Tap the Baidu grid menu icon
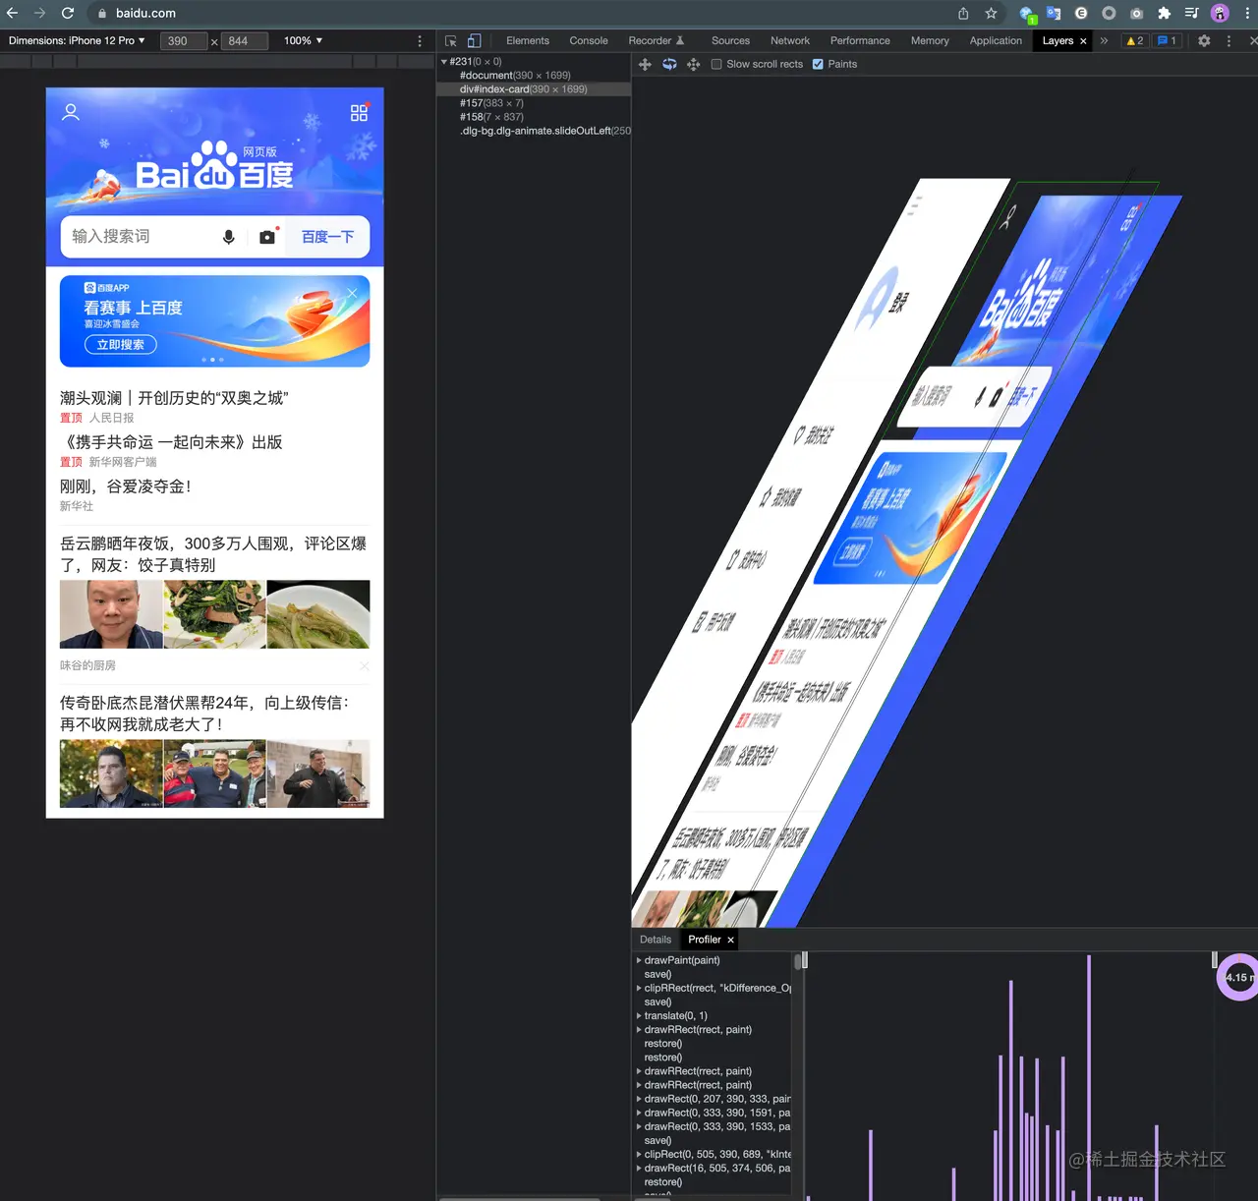 (x=359, y=113)
